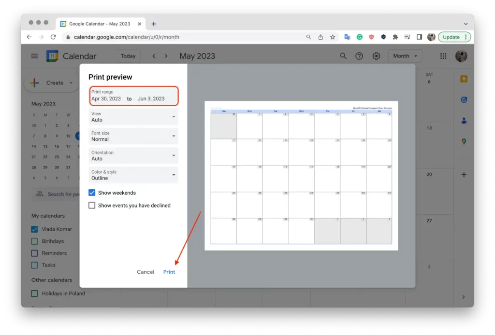Enable Birthdays calendar checkbox
The image size is (495, 335).
coord(34,241)
